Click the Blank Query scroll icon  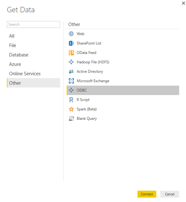click(71, 119)
